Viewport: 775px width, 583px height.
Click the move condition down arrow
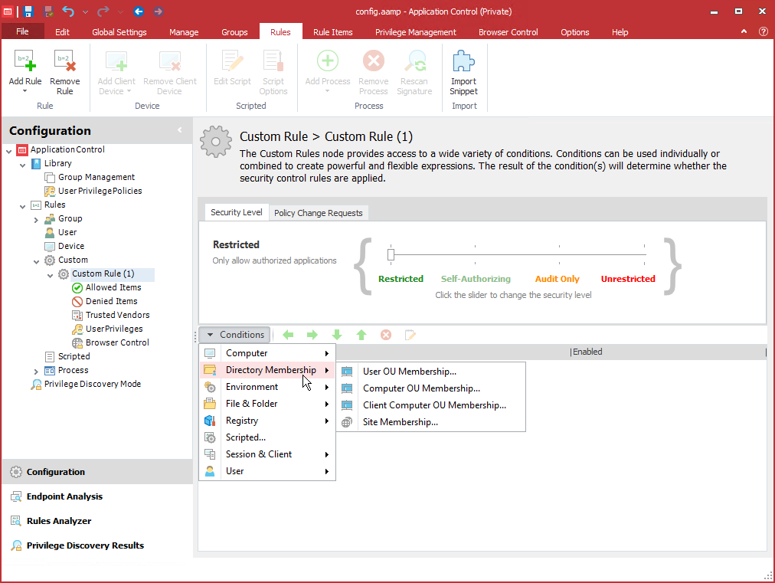pos(337,336)
